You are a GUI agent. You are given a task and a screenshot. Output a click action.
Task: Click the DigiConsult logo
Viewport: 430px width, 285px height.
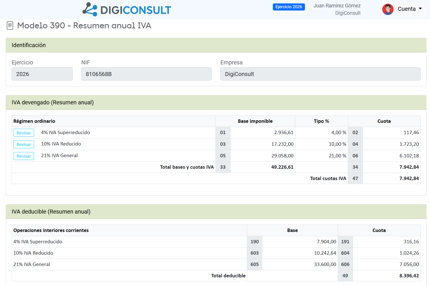pyautogui.click(x=127, y=9)
